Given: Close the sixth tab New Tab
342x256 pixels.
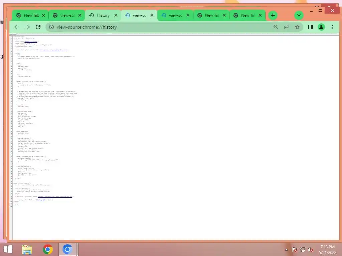Looking at the screenshot, I should pos(224,15).
